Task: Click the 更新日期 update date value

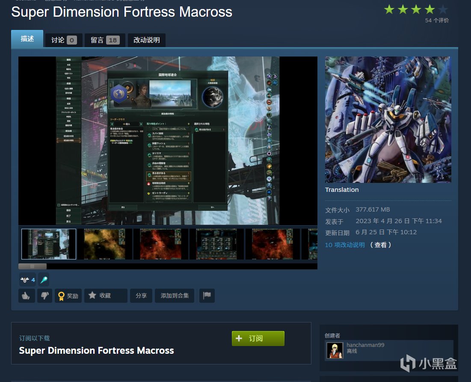Action: [x=386, y=232]
